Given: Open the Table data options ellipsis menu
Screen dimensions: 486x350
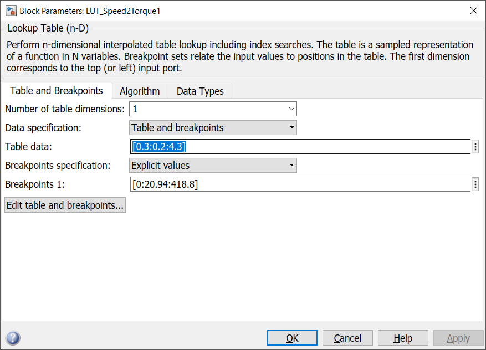Looking at the screenshot, I should [475, 147].
